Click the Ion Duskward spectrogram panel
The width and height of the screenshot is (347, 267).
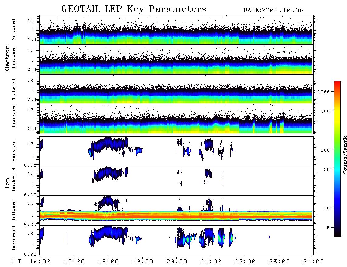176,181
